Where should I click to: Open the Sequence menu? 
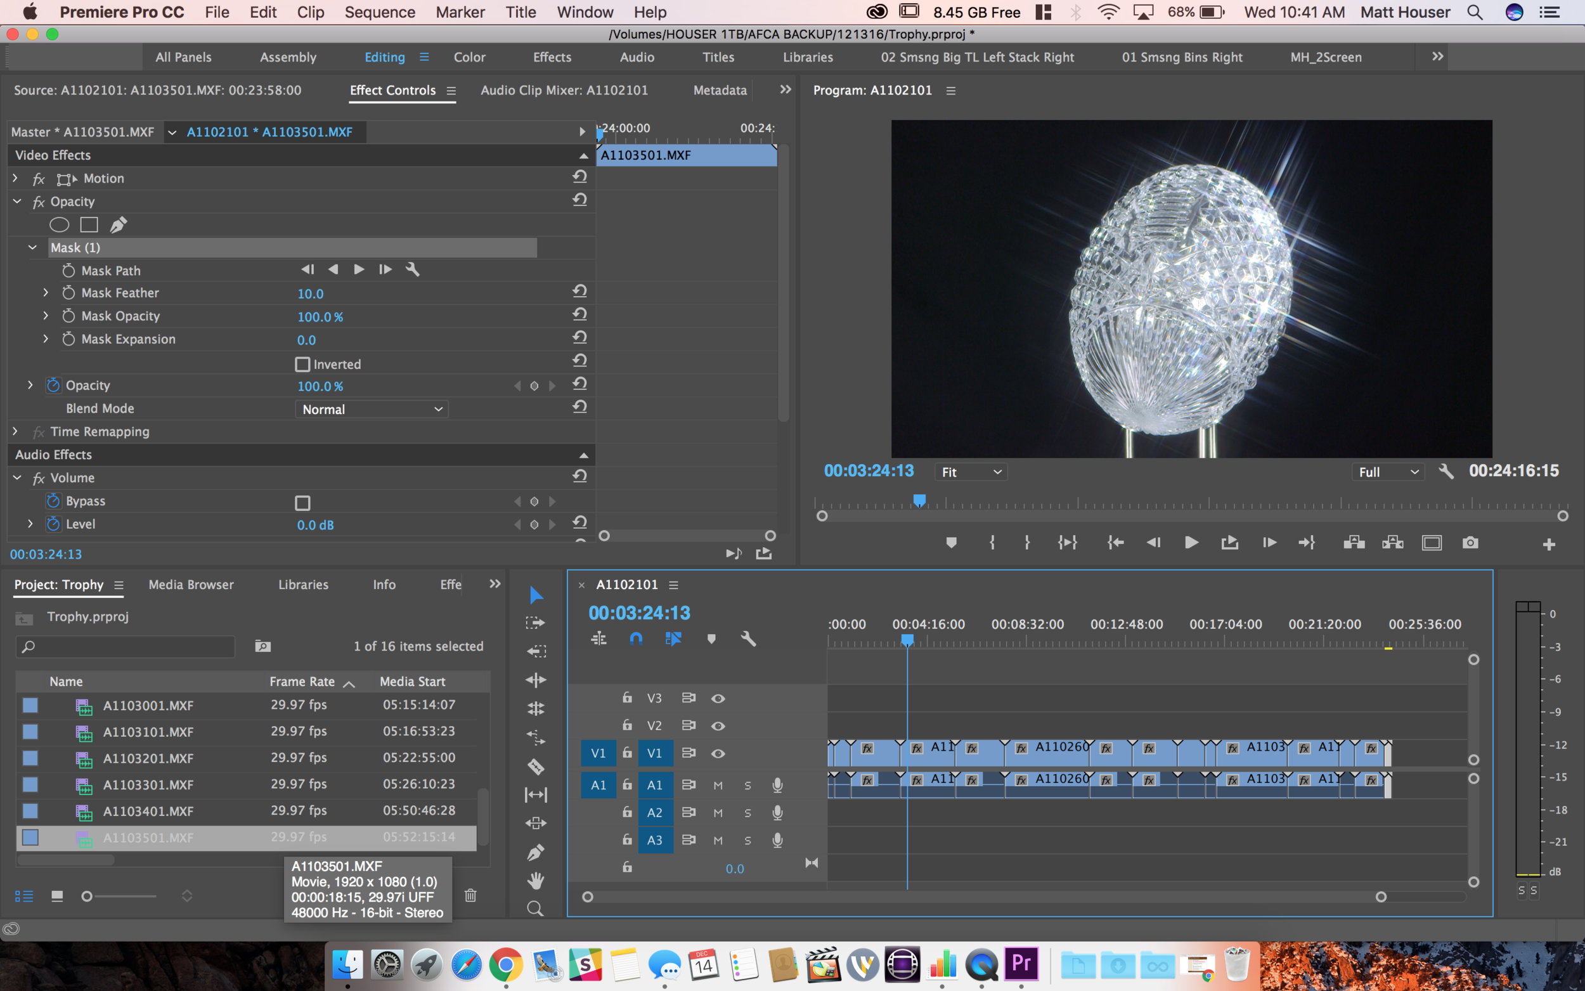coord(379,12)
